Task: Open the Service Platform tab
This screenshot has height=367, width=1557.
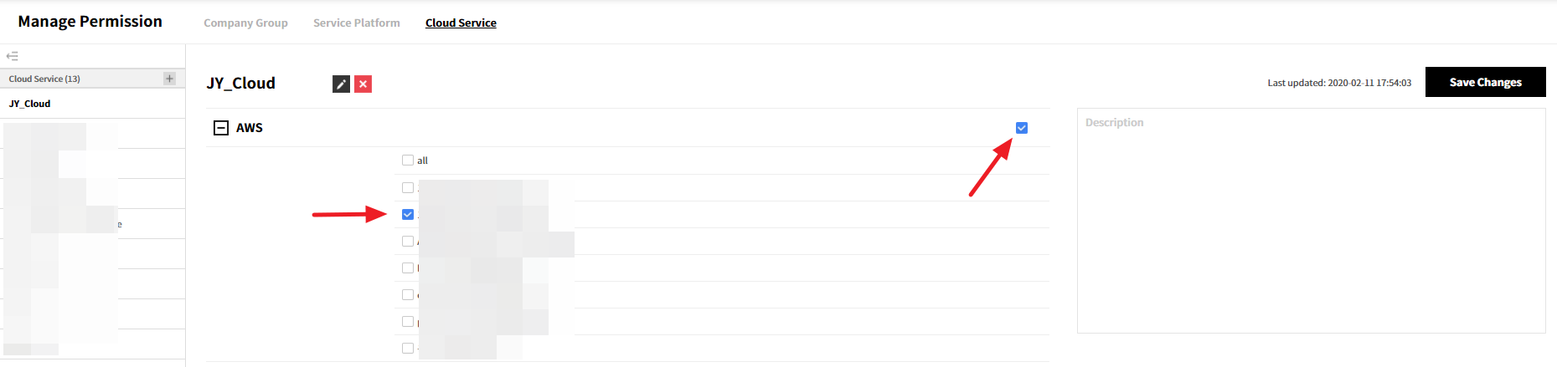Action: tap(357, 23)
